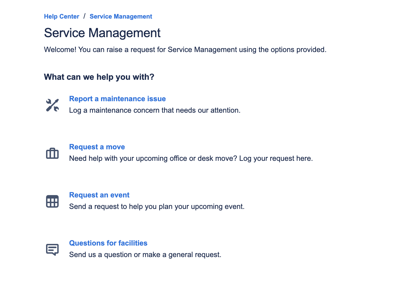Choose the 'Request an event' link
The width and height of the screenshot is (412, 307).
click(99, 195)
